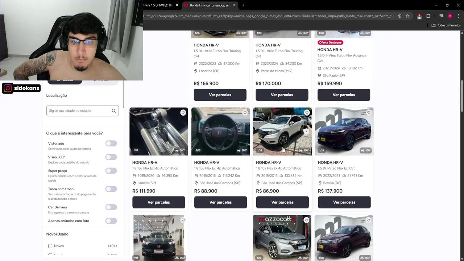Screen dimensions: 464x261
Task: Favorite the Mazzocato HR-V heart icon
Action: pos(306,220)
